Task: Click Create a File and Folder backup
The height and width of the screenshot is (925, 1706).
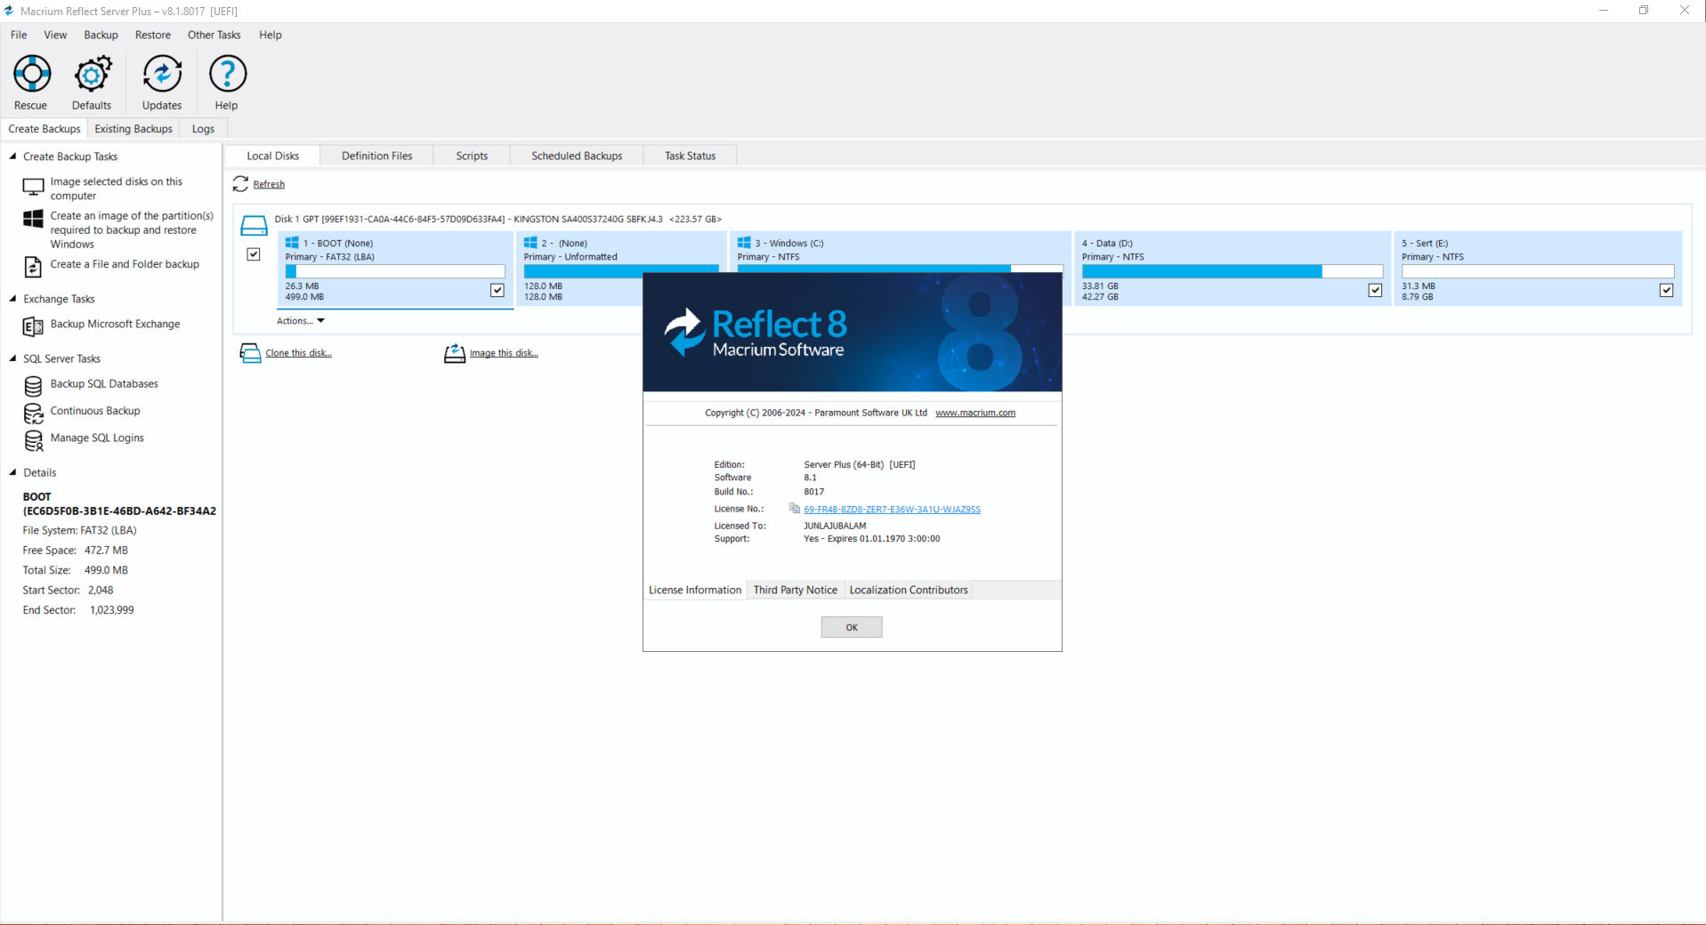Action: tap(125, 264)
